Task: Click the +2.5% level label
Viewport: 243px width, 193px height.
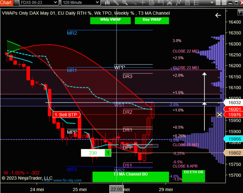Action: [178, 58]
